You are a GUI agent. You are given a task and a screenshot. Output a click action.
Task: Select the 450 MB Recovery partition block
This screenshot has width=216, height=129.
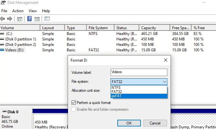(51, 121)
